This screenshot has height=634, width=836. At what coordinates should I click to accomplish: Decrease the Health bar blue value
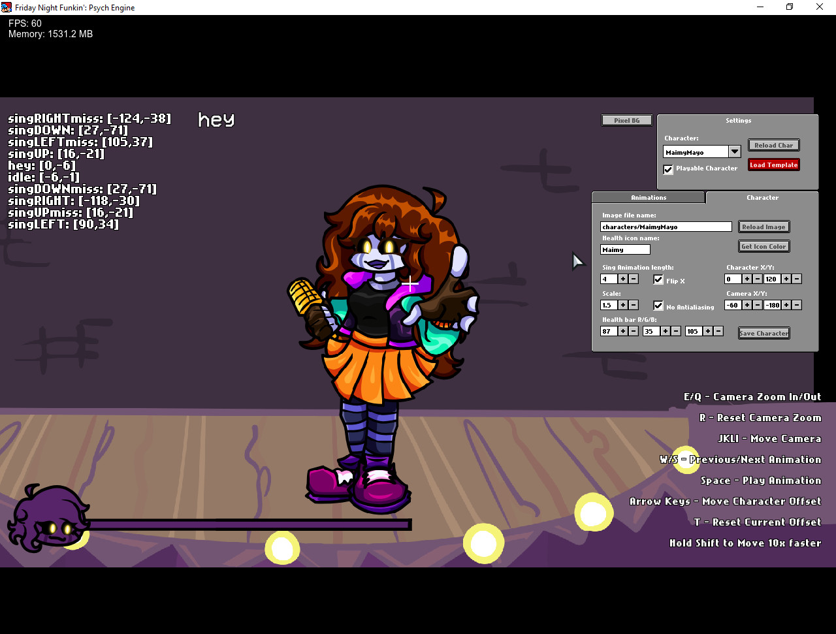(x=718, y=331)
